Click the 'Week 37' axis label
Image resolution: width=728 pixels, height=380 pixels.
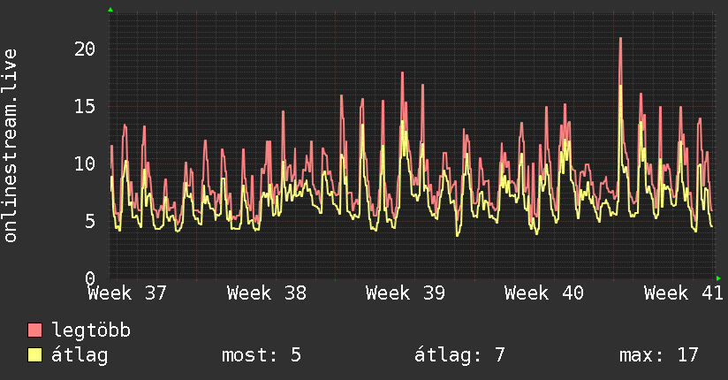point(127,293)
